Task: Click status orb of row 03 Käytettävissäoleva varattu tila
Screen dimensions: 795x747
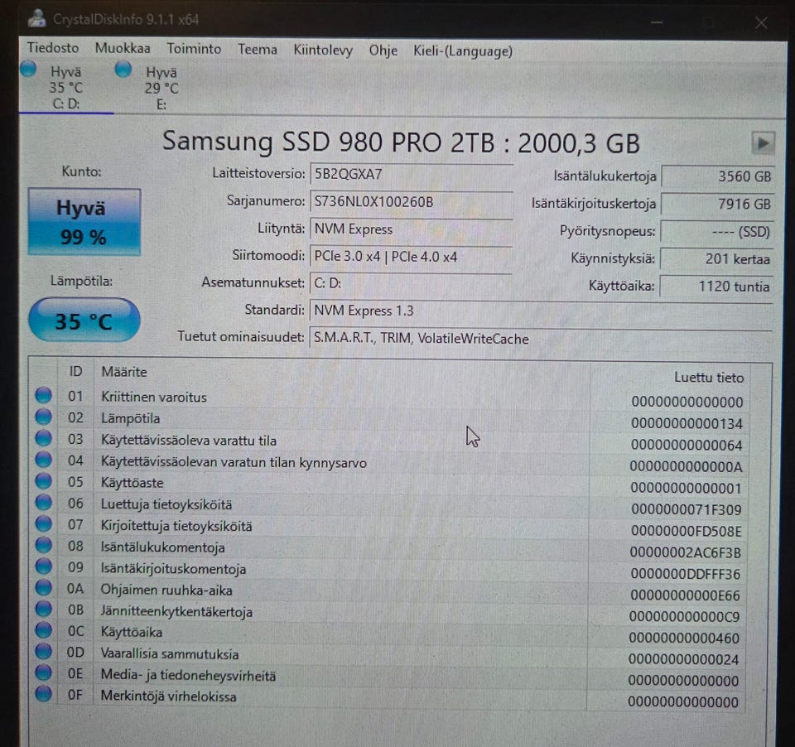Action: click(x=44, y=437)
